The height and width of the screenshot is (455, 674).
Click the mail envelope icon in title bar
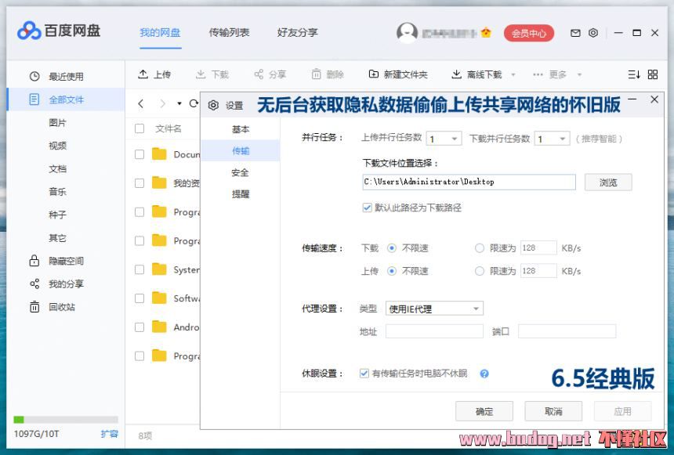coord(575,33)
